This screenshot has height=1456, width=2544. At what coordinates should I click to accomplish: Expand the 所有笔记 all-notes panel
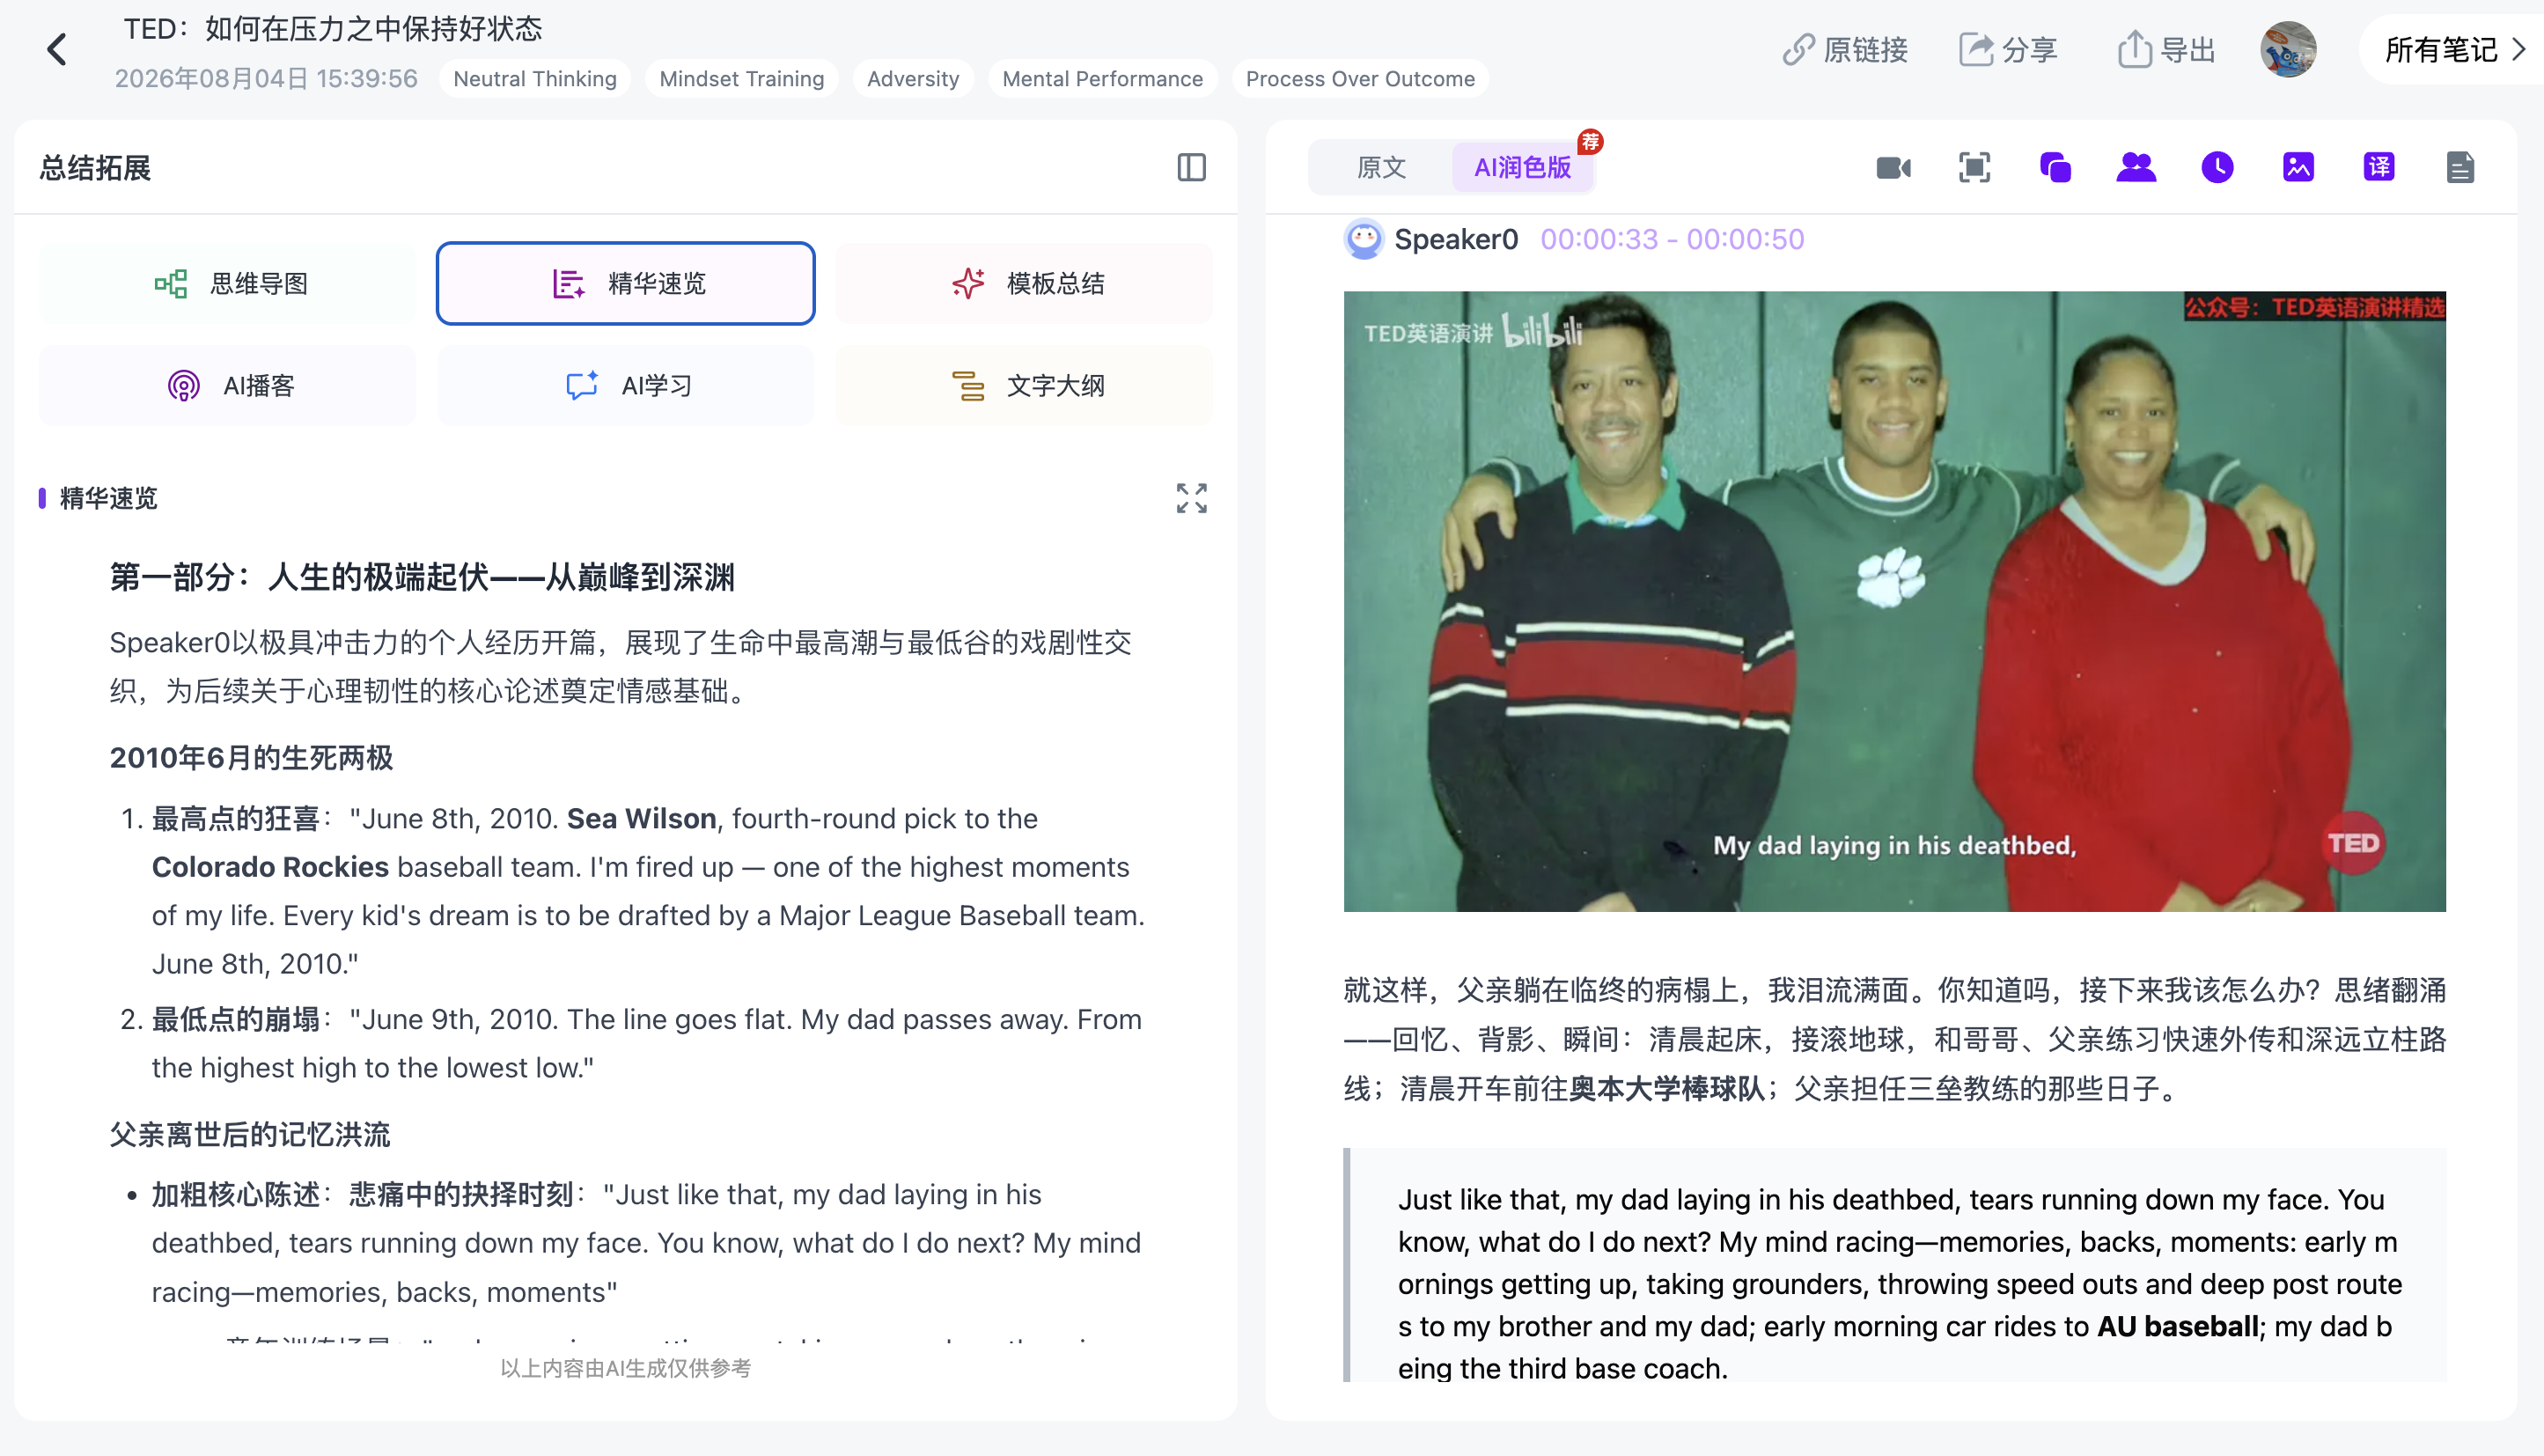click(x=2453, y=49)
